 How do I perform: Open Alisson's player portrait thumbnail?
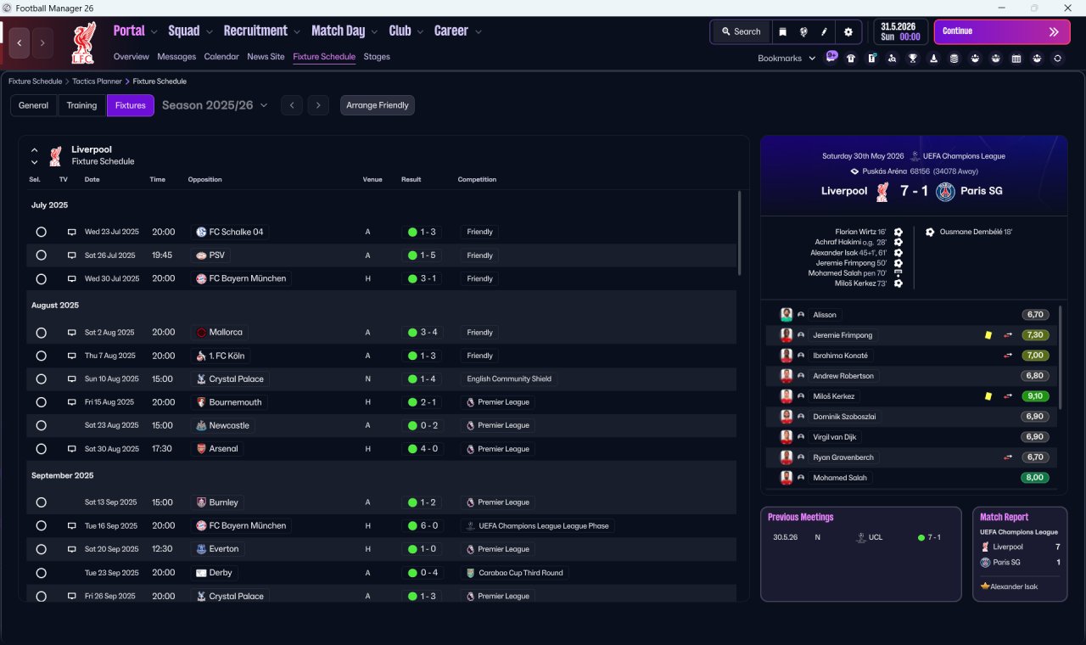pyautogui.click(x=787, y=315)
